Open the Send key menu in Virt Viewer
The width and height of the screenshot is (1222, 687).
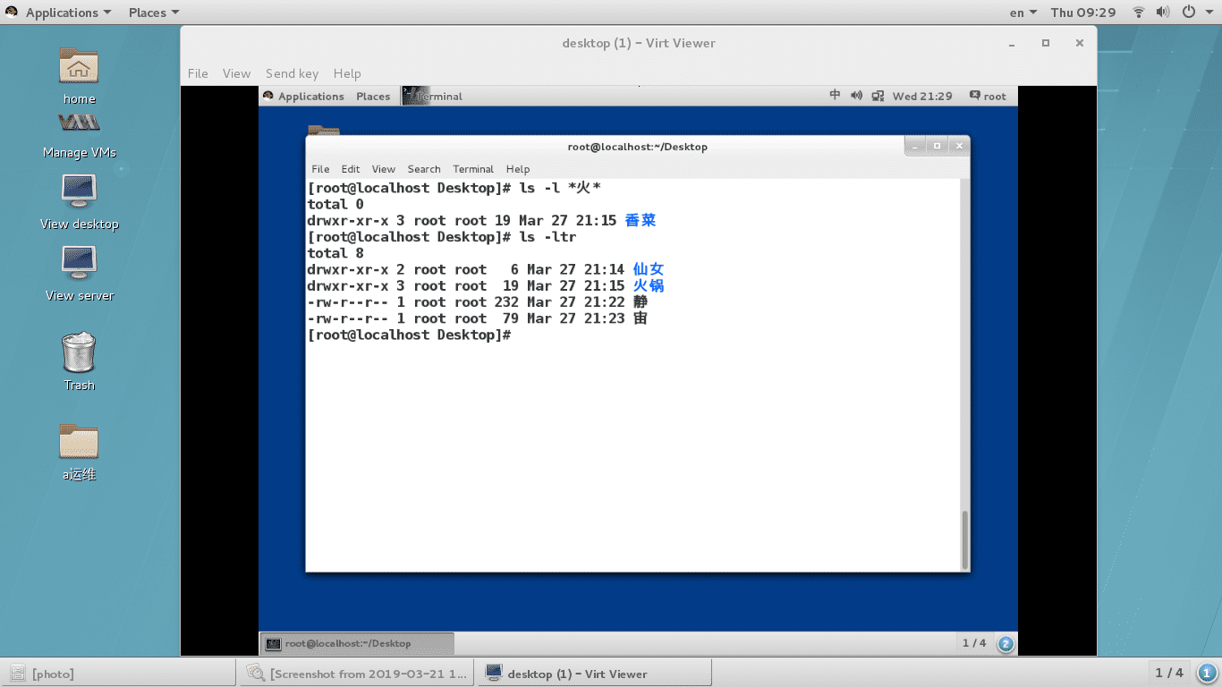292,73
